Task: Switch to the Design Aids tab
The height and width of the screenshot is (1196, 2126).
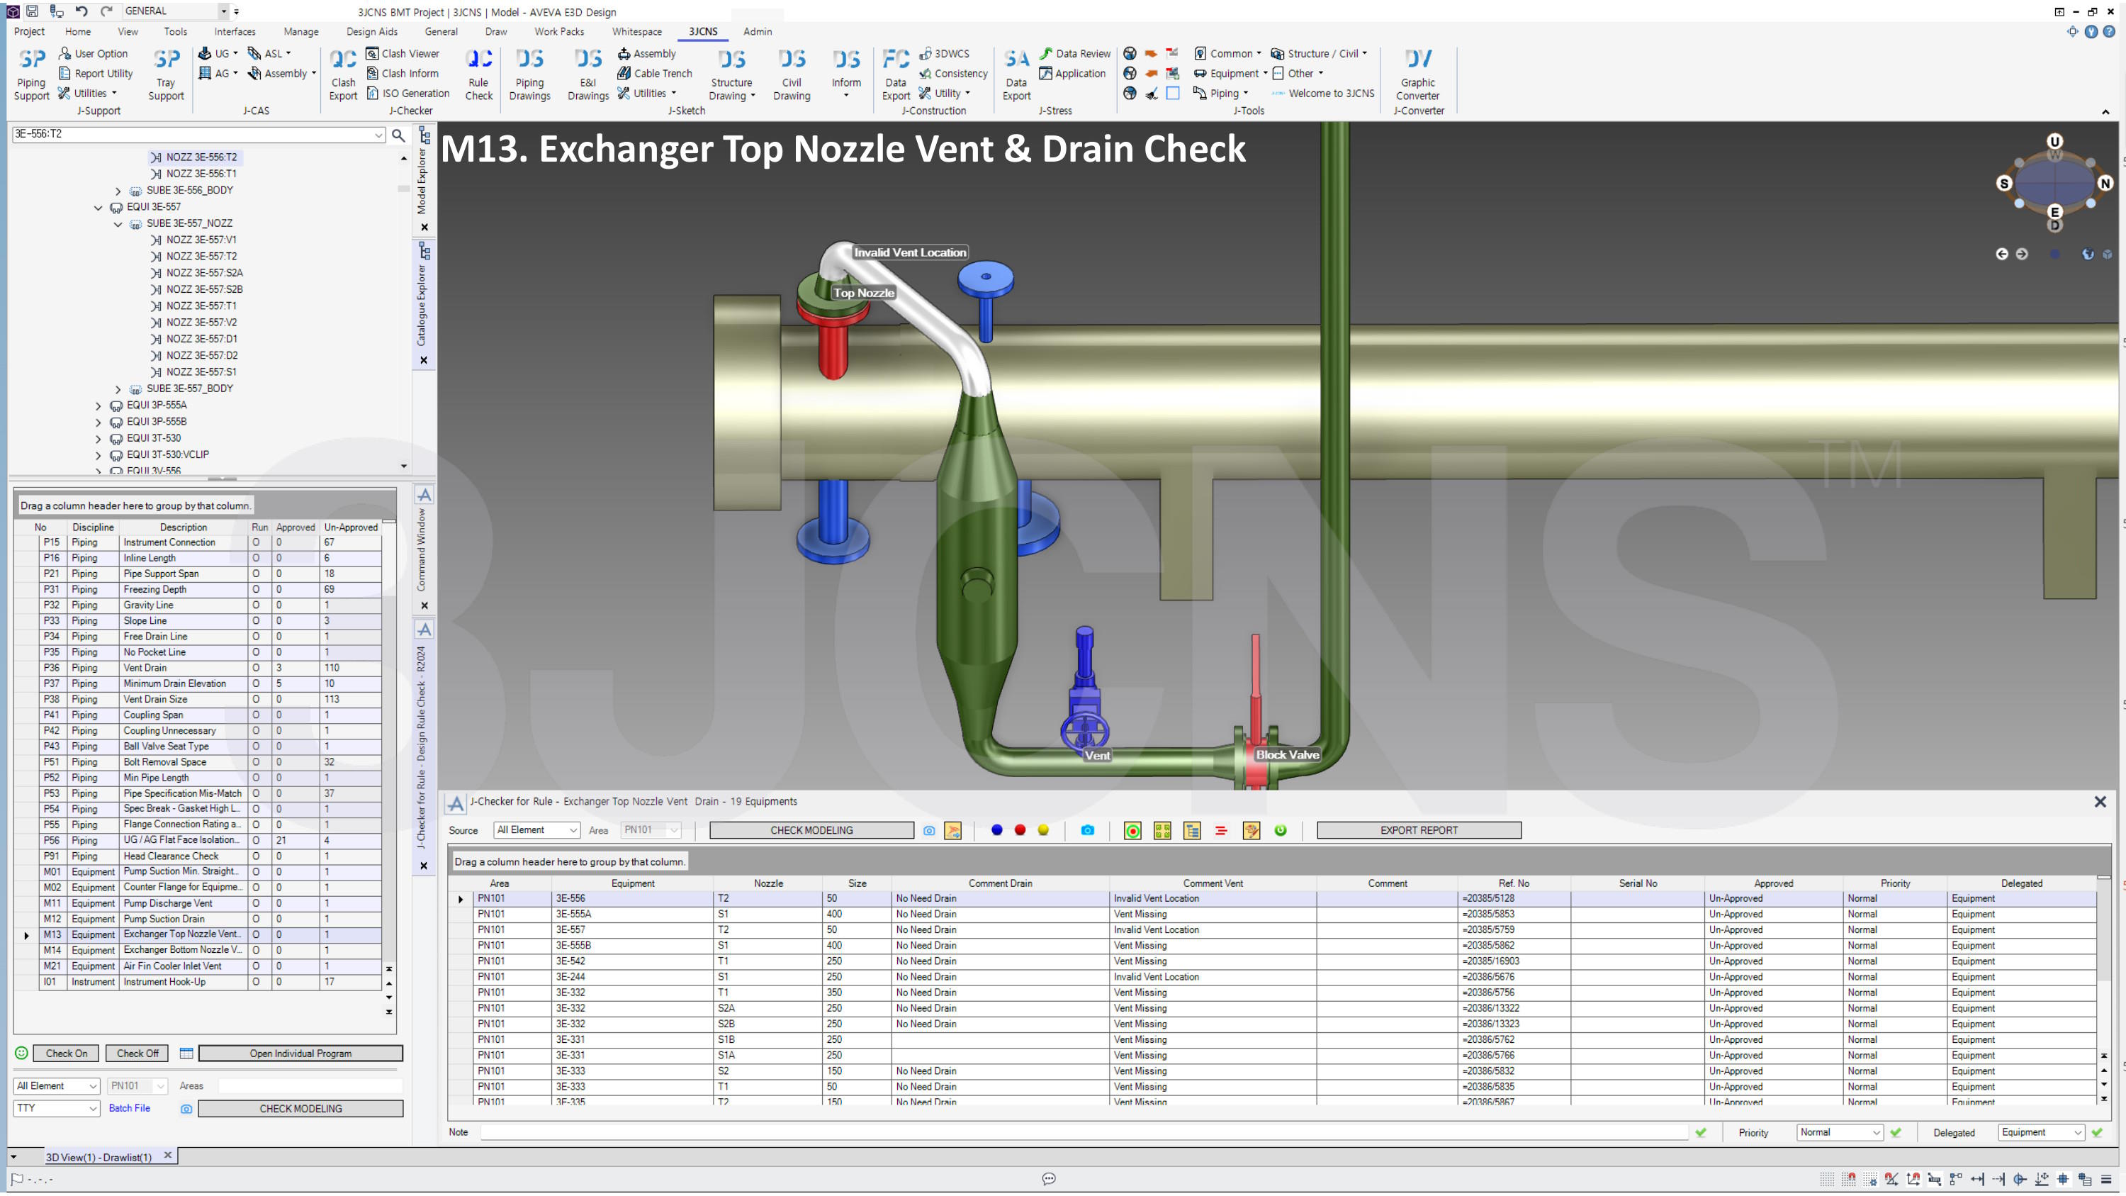Action: point(371,31)
